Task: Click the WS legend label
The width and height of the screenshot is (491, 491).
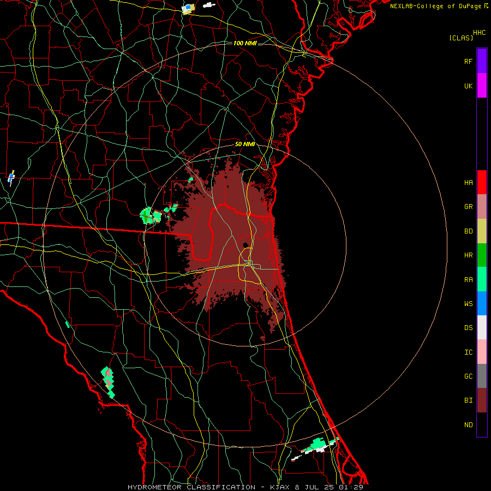Action: click(468, 304)
